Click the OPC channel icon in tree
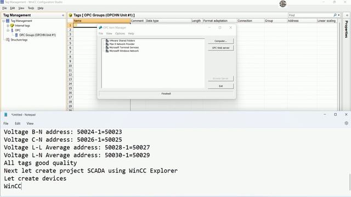Image resolution: width=351 pixels, height=197 pixels. point(12,30)
